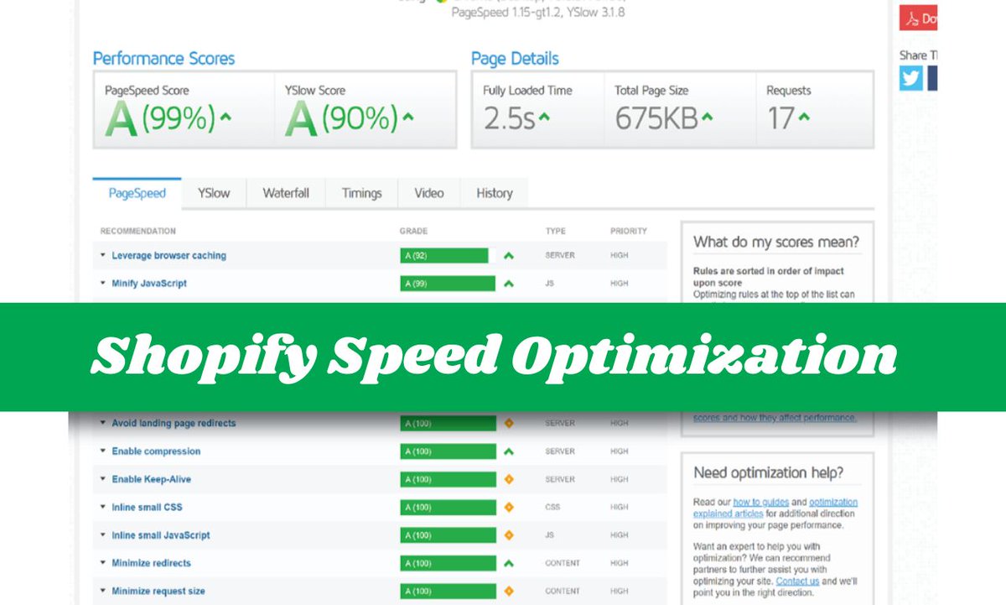
Task: Click the 675KB page size value
Action: pos(656,119)
